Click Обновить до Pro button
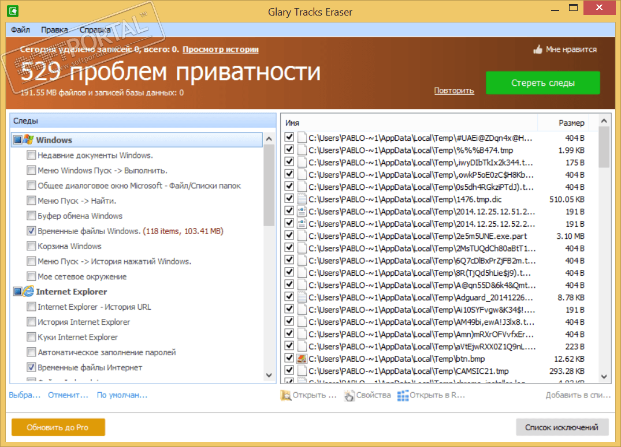This screenshot has height=447, width=621. coord(58,427)
